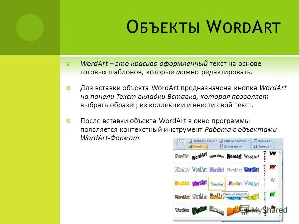The width and height of the screenshot is (299, 224).
Task: Select the rainbow purple-to-green WordArt style
Action: coord(235,184)
